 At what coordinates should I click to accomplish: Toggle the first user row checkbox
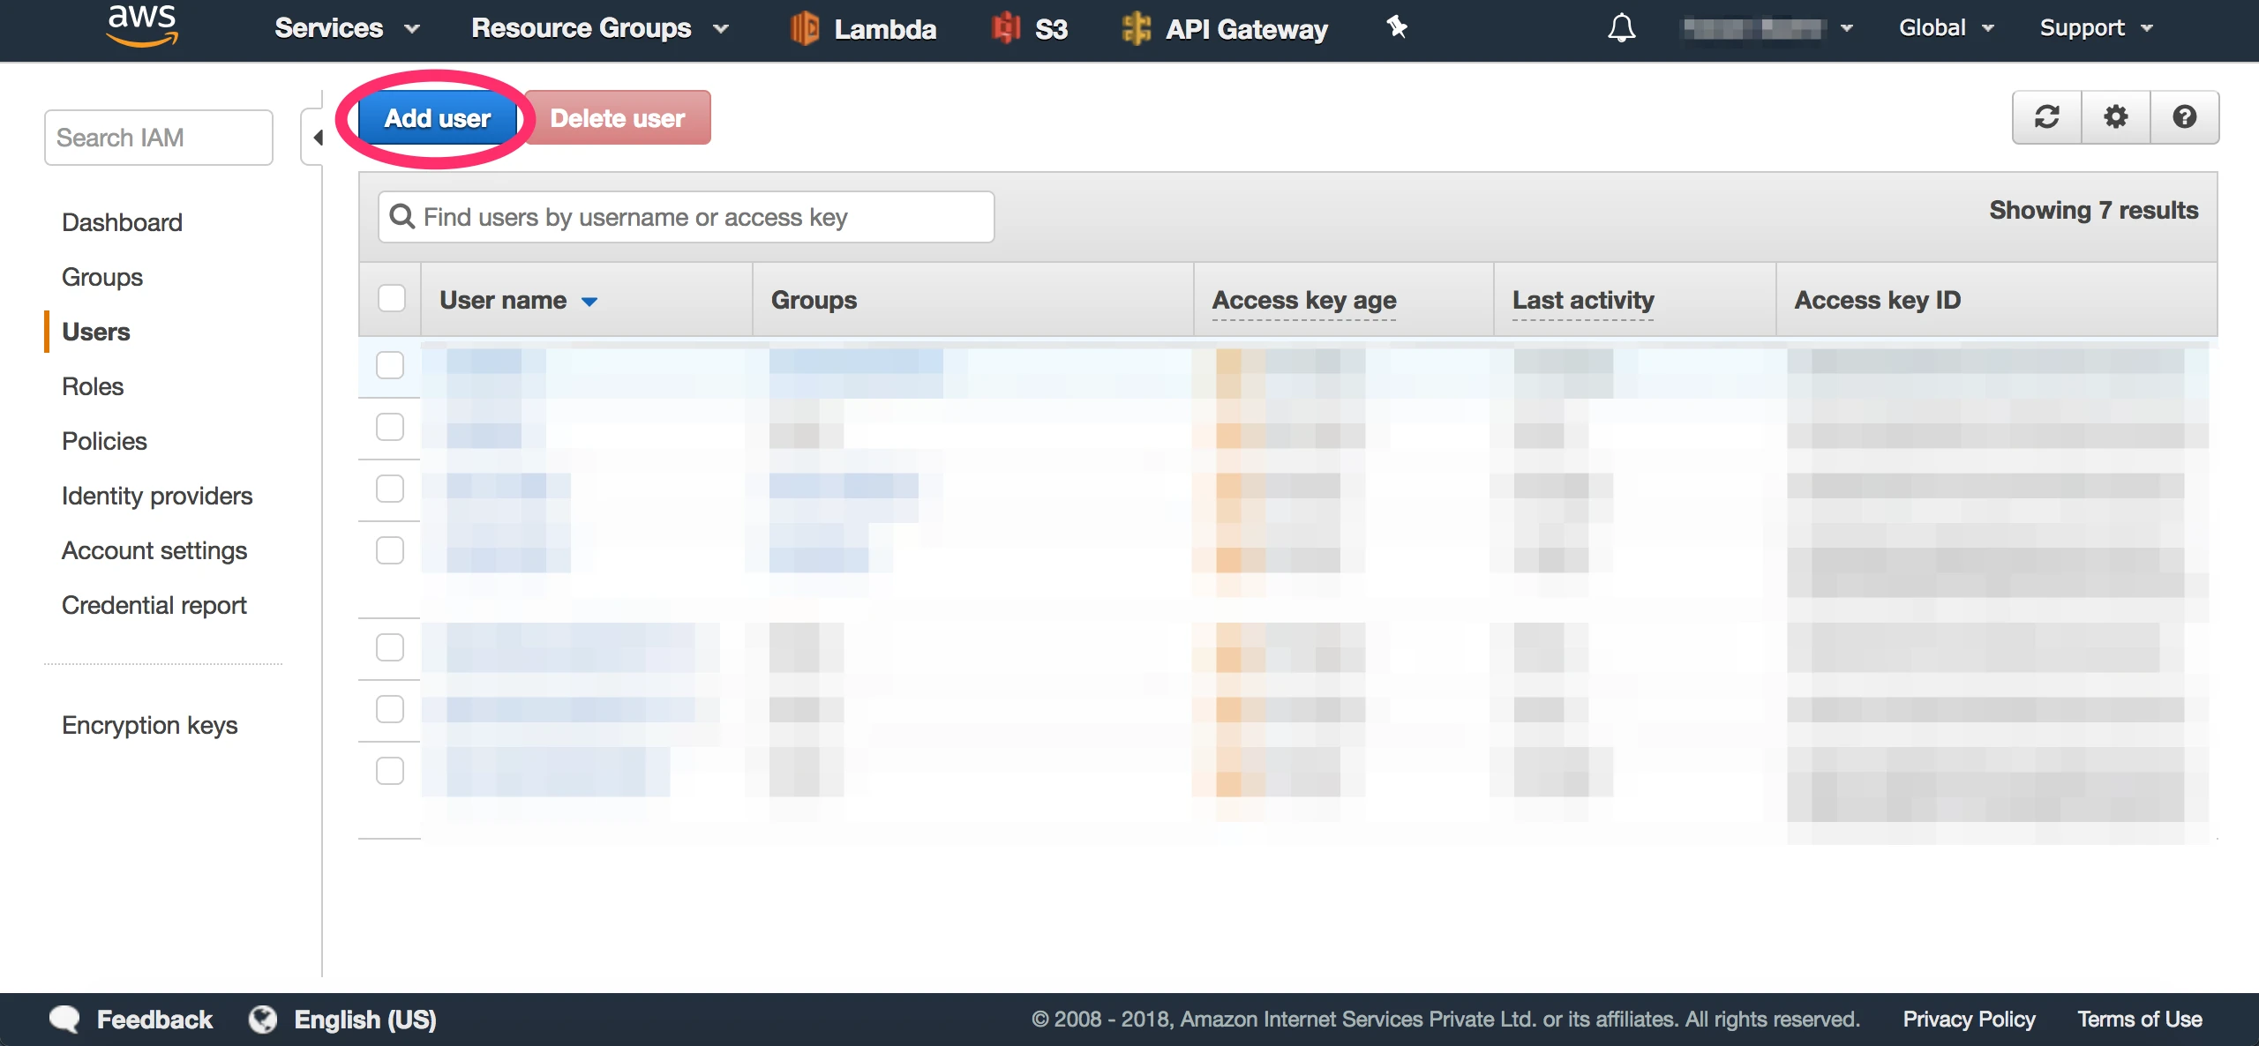click(x=392, y=364)
